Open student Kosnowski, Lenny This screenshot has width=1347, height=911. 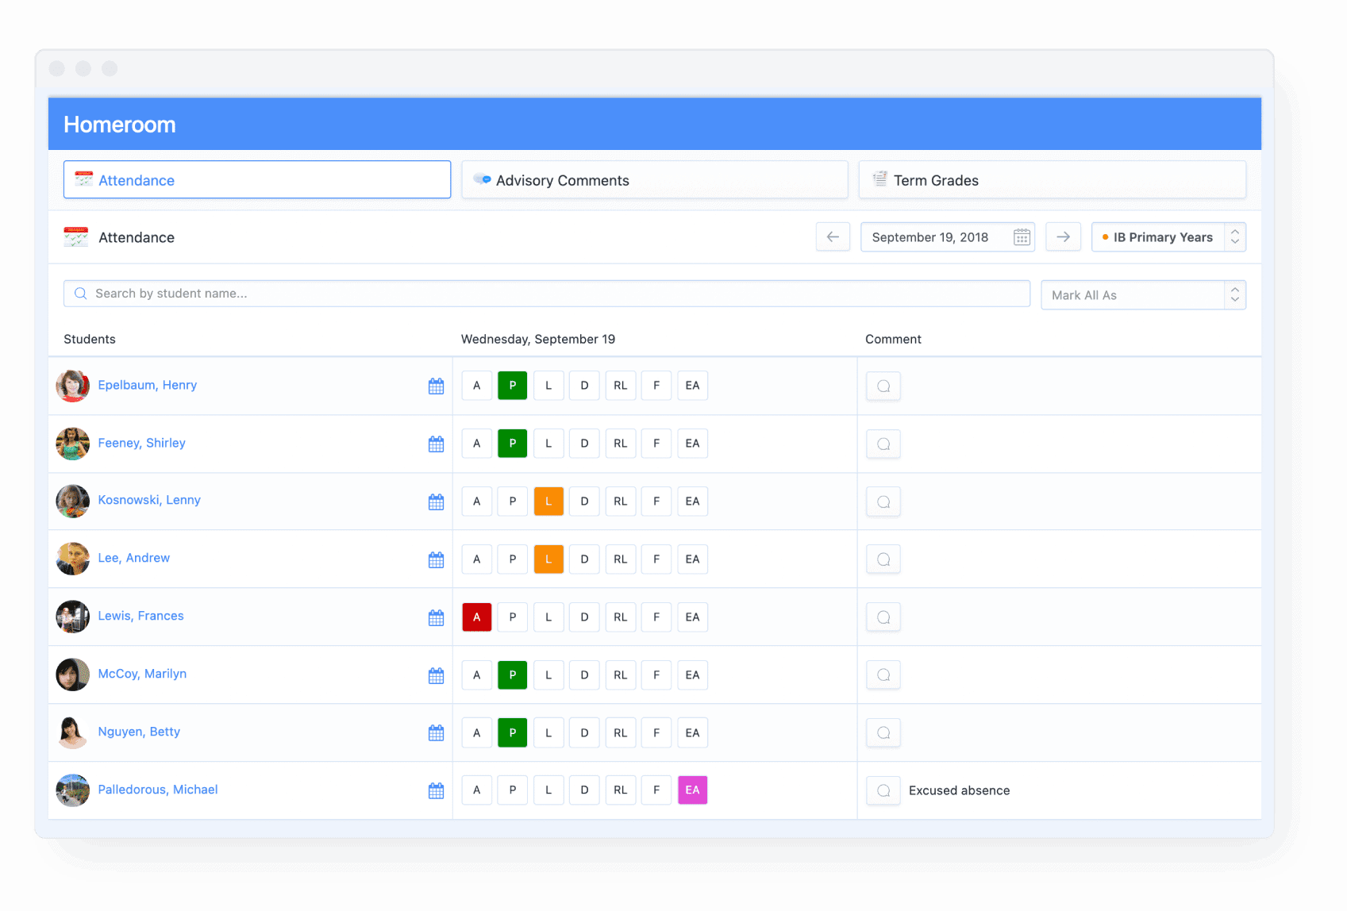click(149, 500)
